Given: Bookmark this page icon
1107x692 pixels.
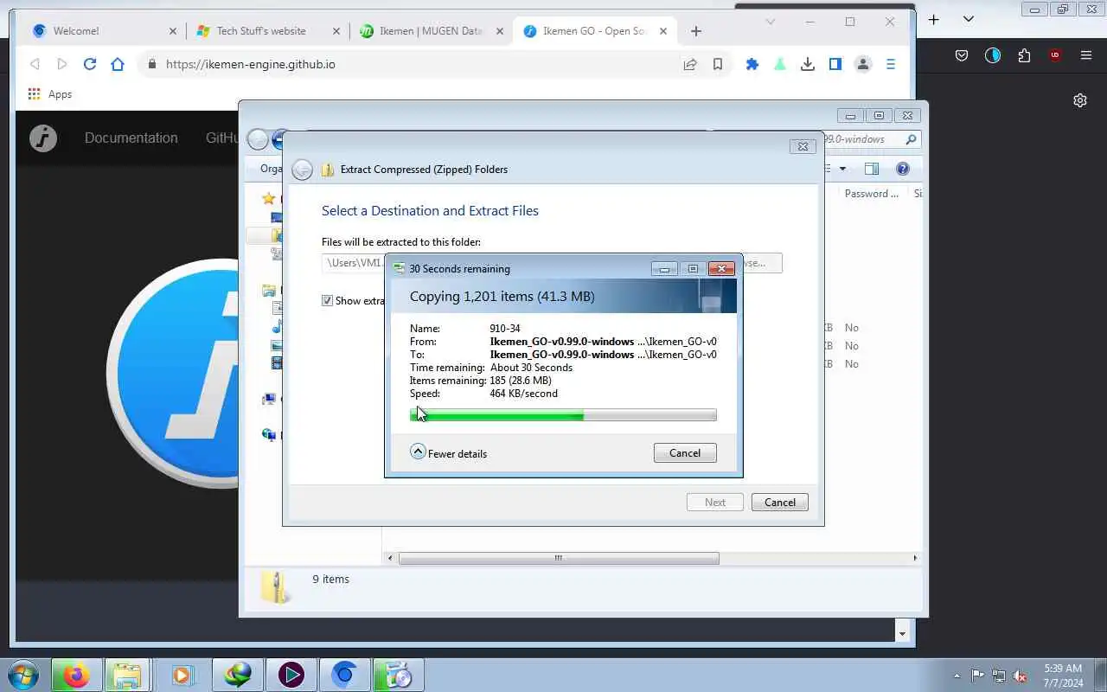Looking at the screenshot, I should point(718,64).
